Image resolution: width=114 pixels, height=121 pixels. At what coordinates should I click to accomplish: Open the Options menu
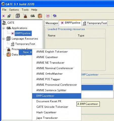pos(14,10)
